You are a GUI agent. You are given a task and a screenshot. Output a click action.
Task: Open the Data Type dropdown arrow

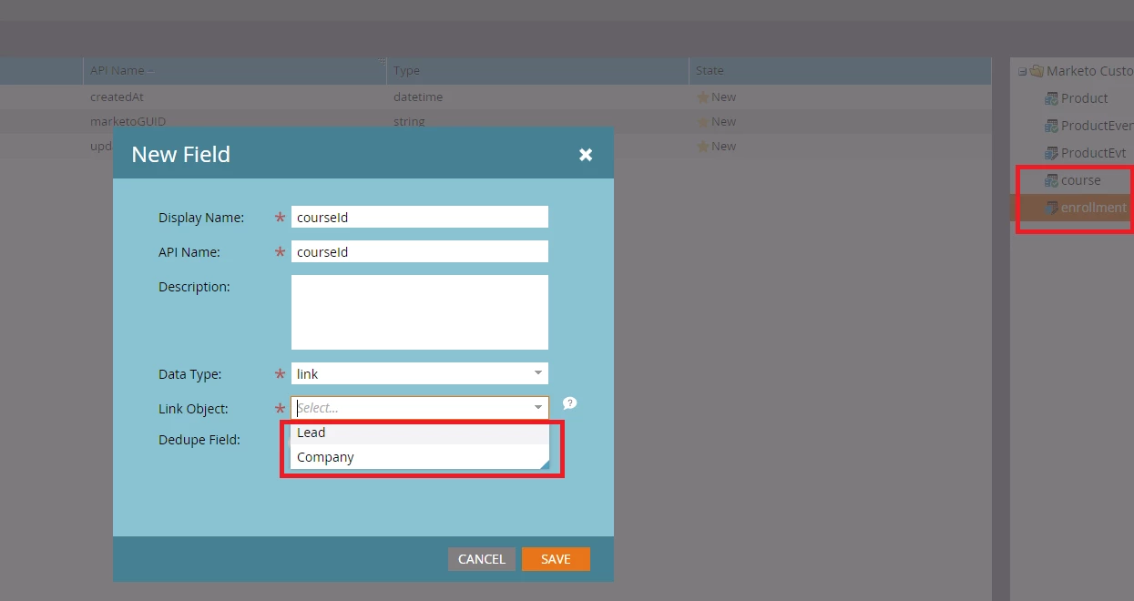(538, 373)
